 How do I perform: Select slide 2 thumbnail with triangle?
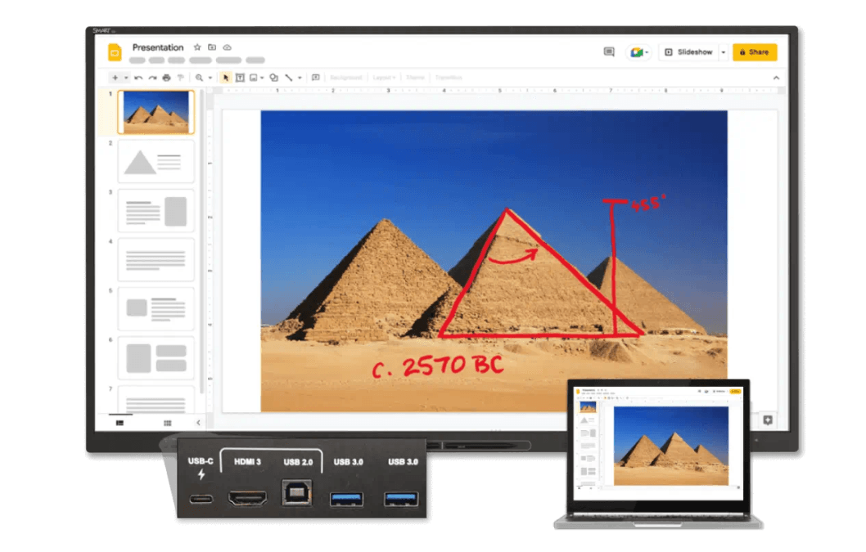click(156, 161)
